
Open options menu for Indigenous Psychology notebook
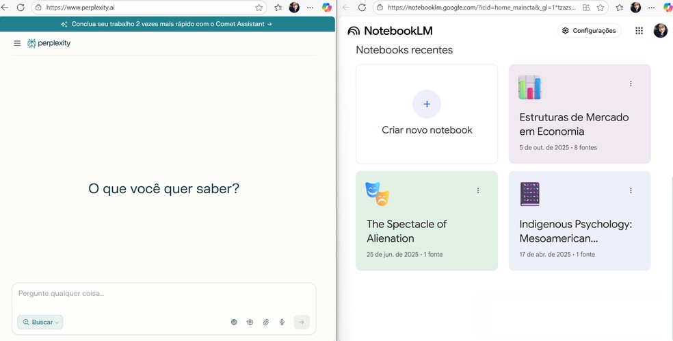click(631, 190)
